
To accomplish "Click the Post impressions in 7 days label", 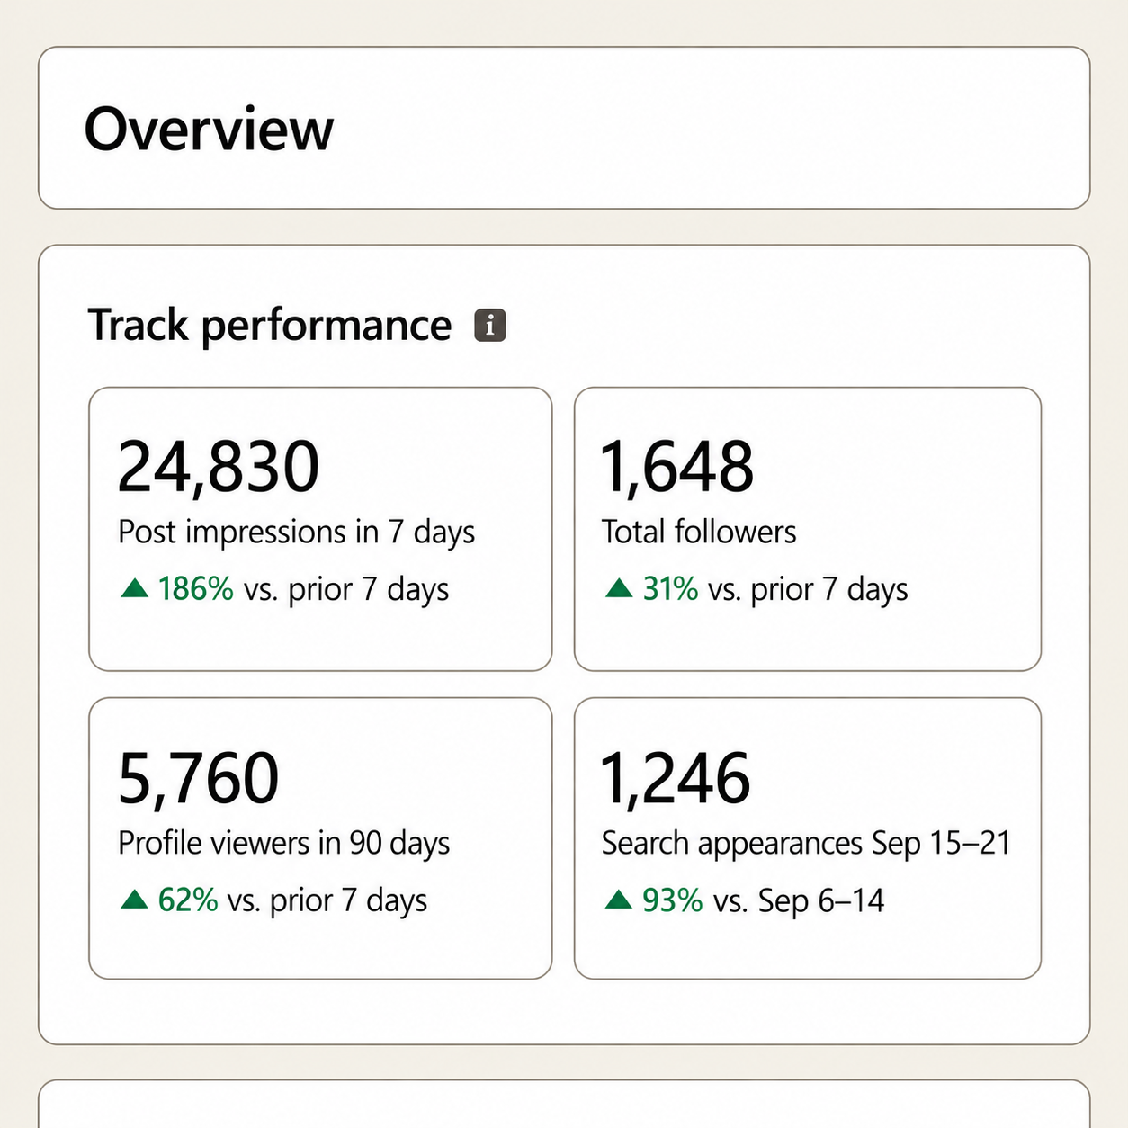I will (x=296, y=533).
